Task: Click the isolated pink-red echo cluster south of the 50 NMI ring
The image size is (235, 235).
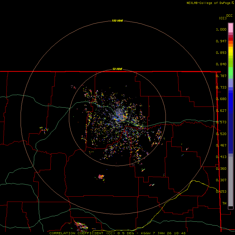Action: [x=101, y=177]
